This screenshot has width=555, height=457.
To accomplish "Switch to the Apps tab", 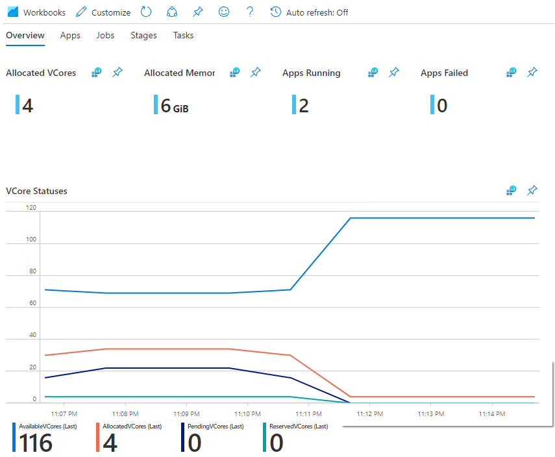I will click(x=70, y=36).
